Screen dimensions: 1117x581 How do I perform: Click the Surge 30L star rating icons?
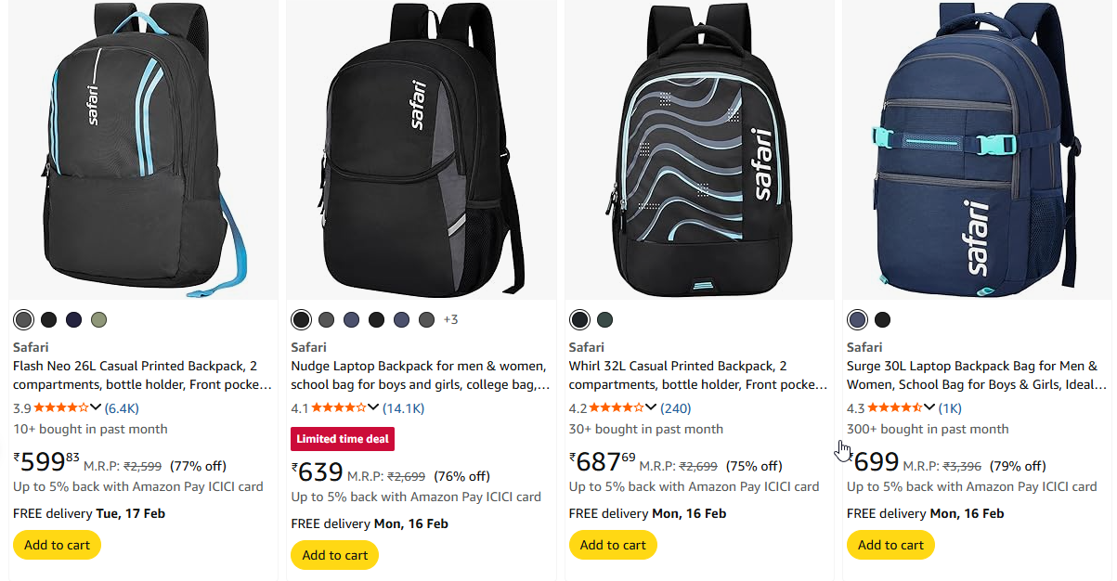pyautogui.click(x=895, y=407)
